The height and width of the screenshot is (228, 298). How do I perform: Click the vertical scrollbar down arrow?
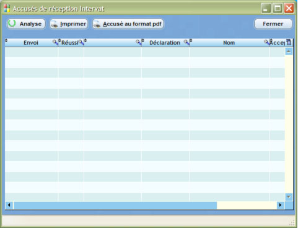[x=289, y=197]
